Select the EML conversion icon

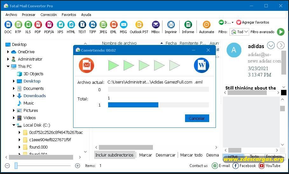tap(114, 25)
